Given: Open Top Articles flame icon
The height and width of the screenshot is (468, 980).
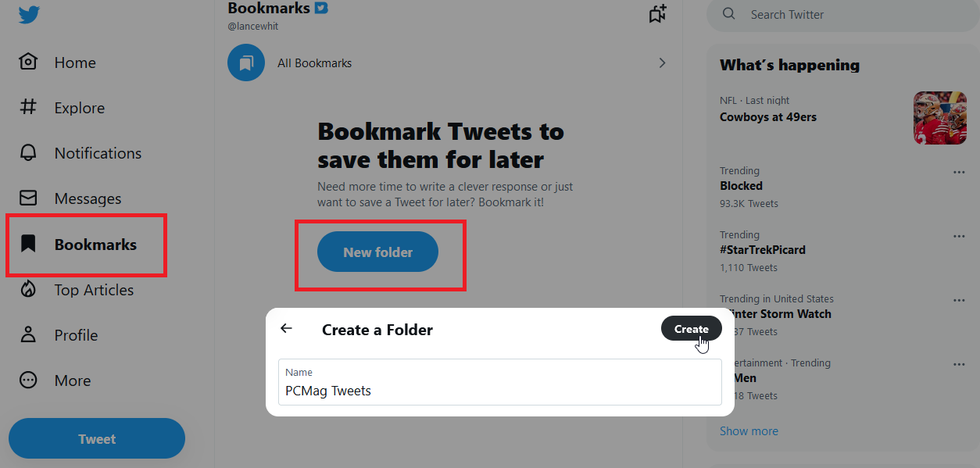Looking at the screenshot, I should tap(28, 289).
